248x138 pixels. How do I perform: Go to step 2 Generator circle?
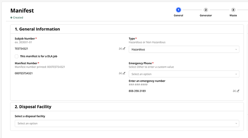tap(206, 10)
